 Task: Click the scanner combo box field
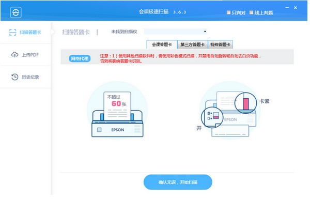175,32
